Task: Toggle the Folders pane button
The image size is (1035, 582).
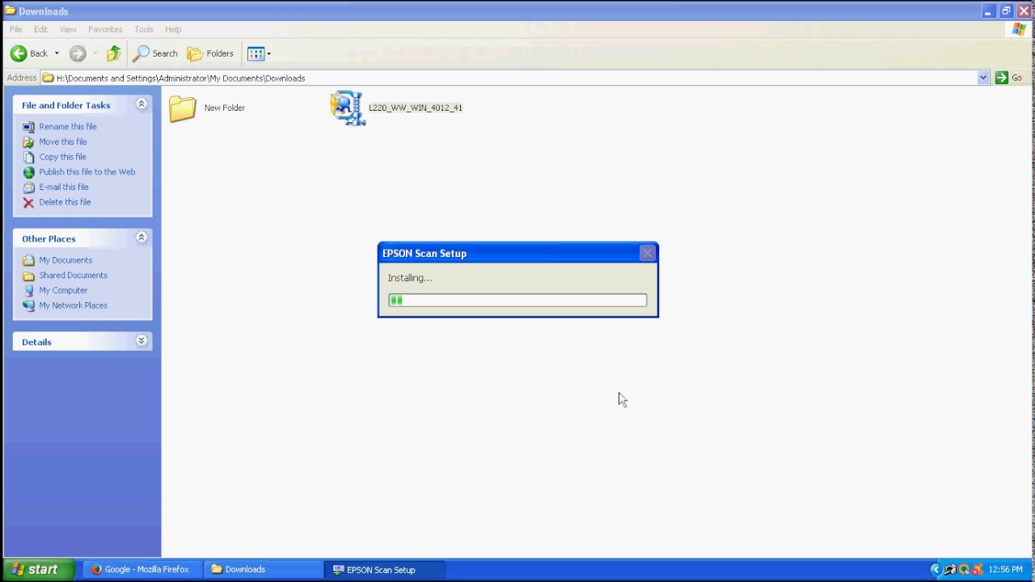Action: (x=210, y=53)
